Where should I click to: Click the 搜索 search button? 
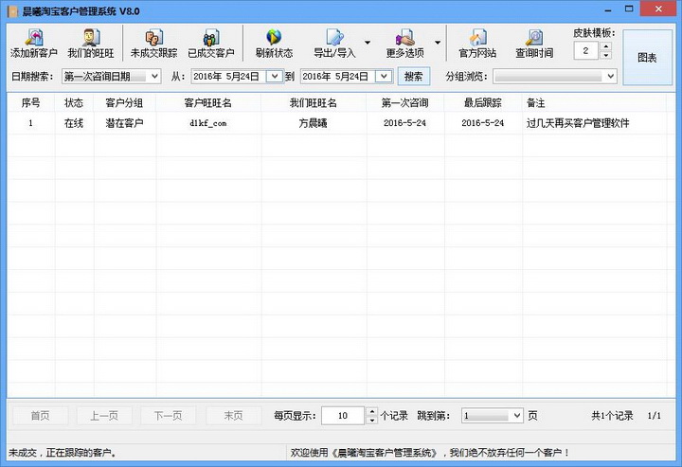tap(414, 77)
